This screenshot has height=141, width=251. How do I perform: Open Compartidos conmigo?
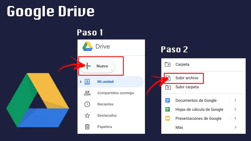(115, 93)
